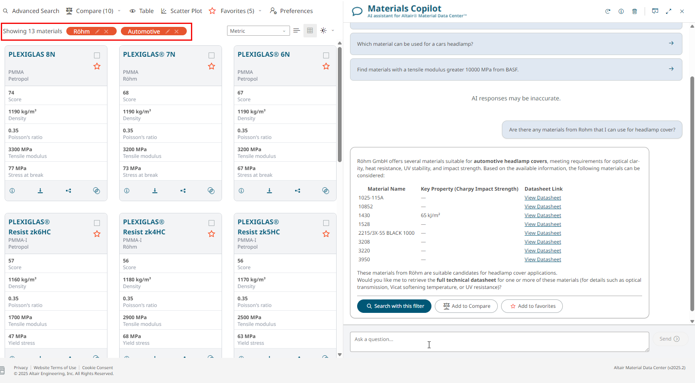695x383 pixels.
Task: Switch to the list view layout icon
Action: [297, 31]
